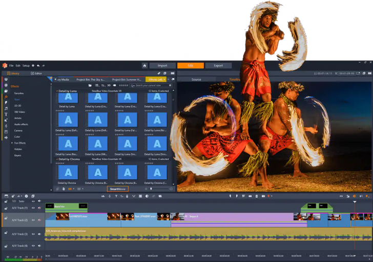Mute audio on A/V Track (3)
373x262 pixels.
[x=39, y=234]
